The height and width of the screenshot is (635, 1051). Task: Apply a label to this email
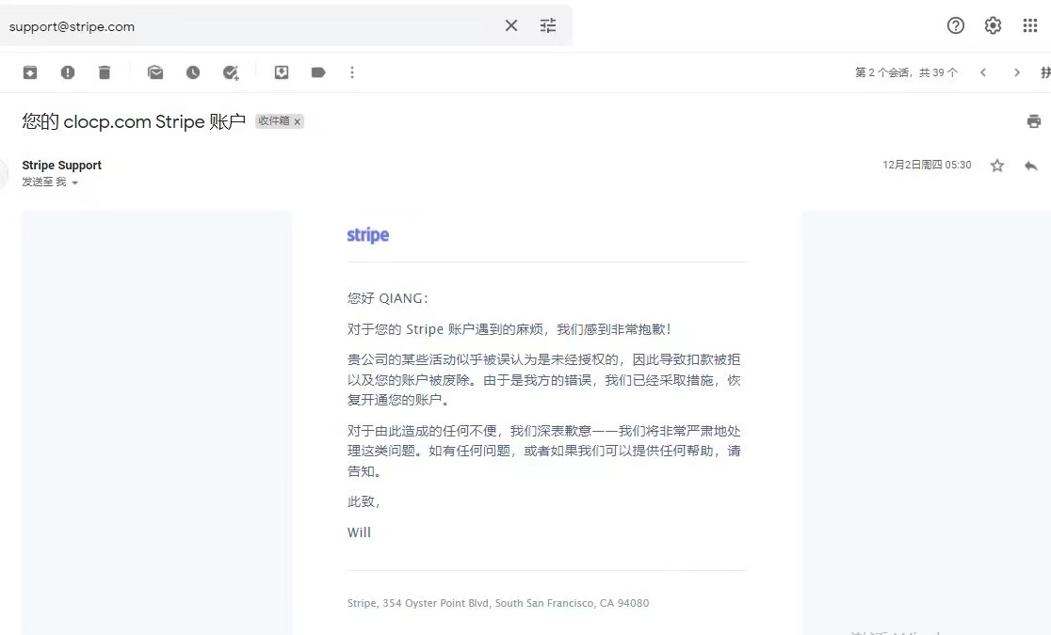[x=317, y=71]
